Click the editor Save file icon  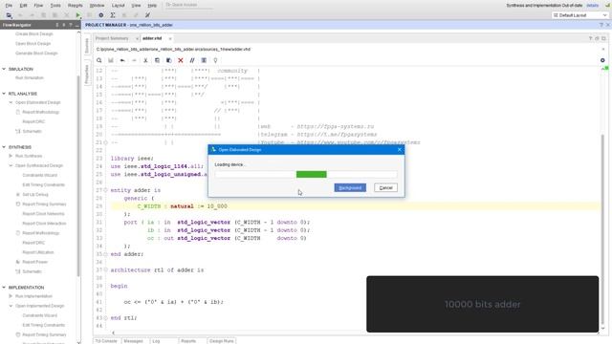111,60
